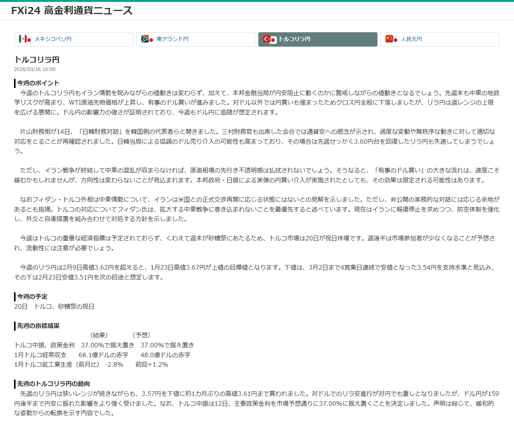Click the 20日 トルコ、砂糖祭の祝日 schedule line
The width and height of the screenshot is (514, 427).
point(54,306)
